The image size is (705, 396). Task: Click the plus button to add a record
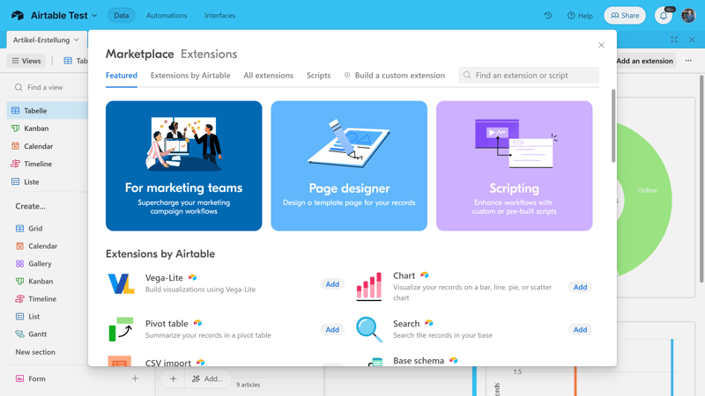point(173,379)
